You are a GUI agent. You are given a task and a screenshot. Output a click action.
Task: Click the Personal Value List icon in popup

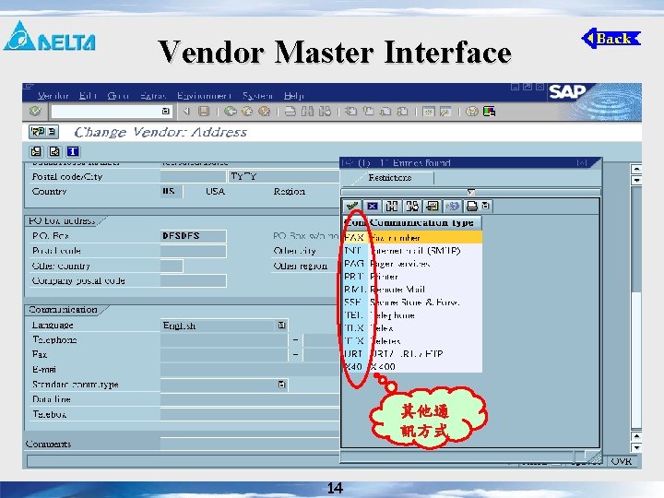452,207
